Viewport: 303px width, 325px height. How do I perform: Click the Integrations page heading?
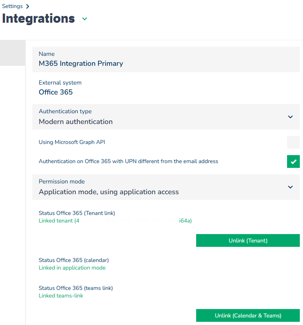38,19
